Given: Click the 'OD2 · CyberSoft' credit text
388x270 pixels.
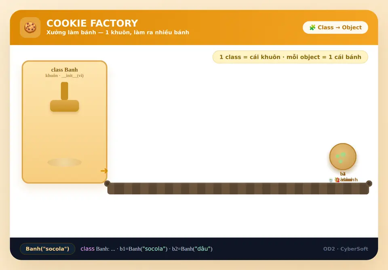Looking at the screenshot, I should point(346,249).
